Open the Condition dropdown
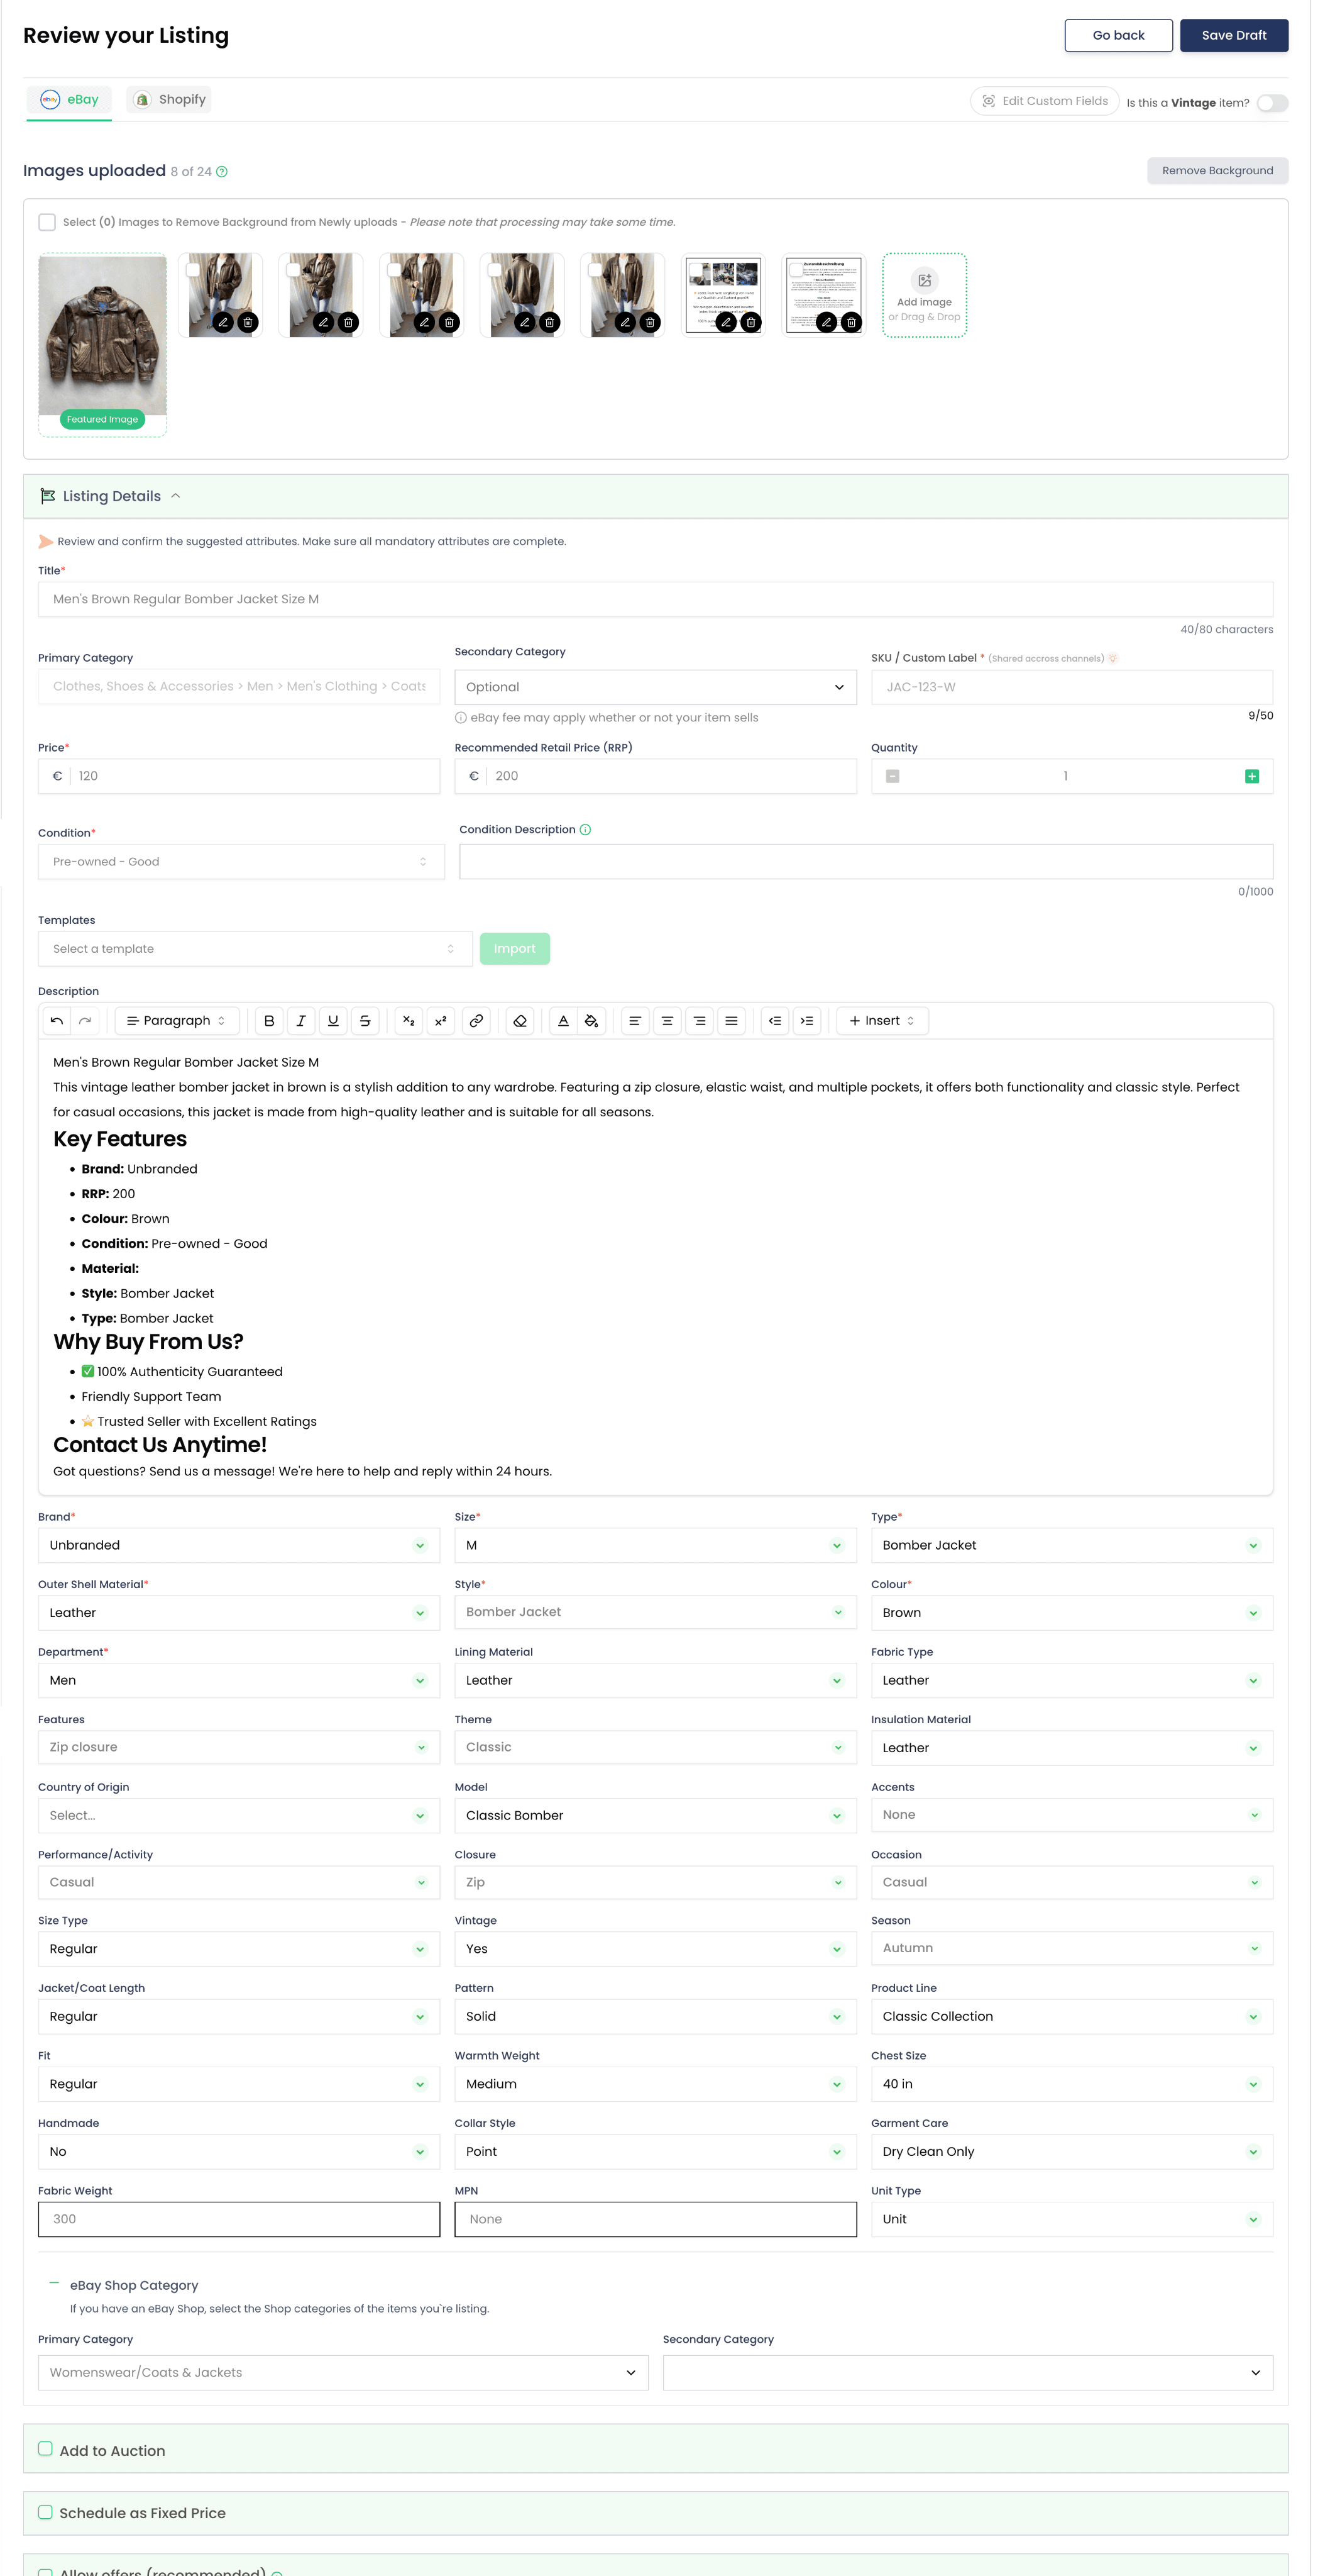The width and height of the screenshot is (1335, 2576). pyautogui.click(x=241, y=862)
